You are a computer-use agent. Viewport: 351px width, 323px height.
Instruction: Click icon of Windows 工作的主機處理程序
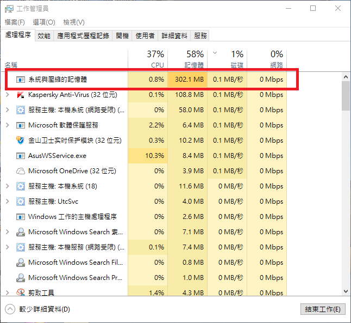(x=21, y=217)
